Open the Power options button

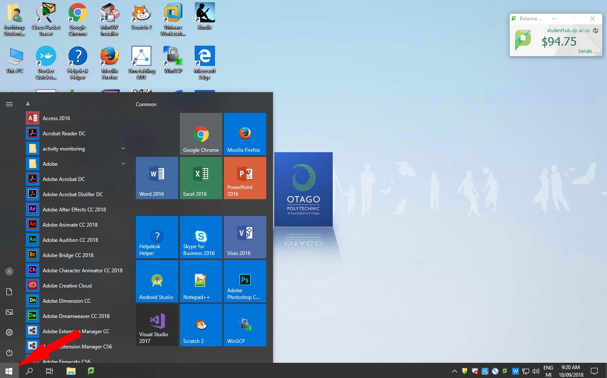(9, 353)
